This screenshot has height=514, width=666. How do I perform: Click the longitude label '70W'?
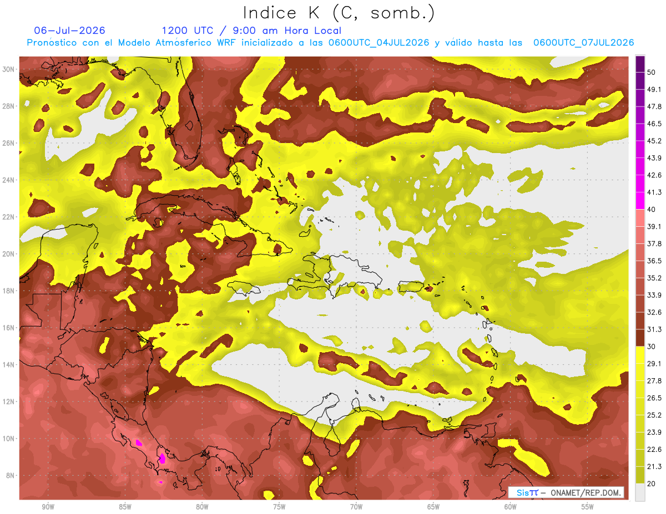[356, 507]
